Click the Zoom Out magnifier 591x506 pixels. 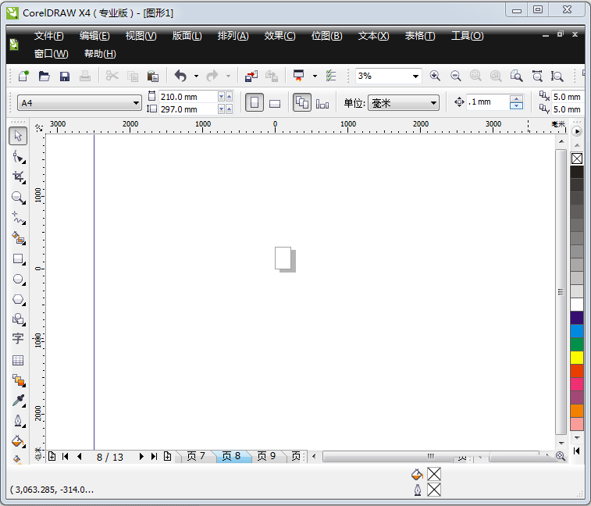coord(456,76)
